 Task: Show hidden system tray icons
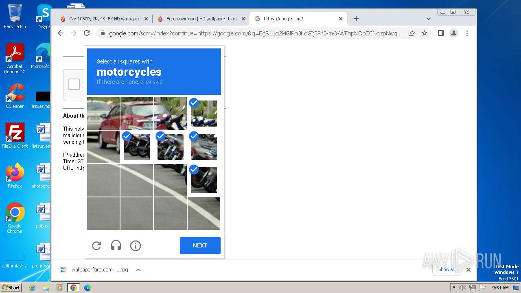coord(454,288)
